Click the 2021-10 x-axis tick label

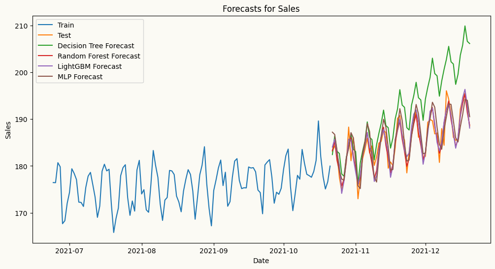[x=283, y=250]
